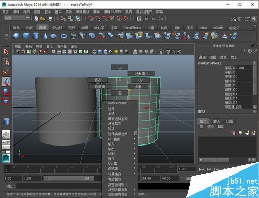259x198 pixels.
Task: Click the Select by object type icon
Action: [x=70, y=19]
